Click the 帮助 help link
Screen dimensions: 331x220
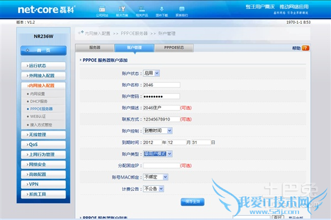pos(296,48)
